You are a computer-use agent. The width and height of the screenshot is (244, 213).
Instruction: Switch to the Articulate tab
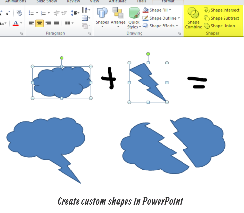click(x=118, y=1)
